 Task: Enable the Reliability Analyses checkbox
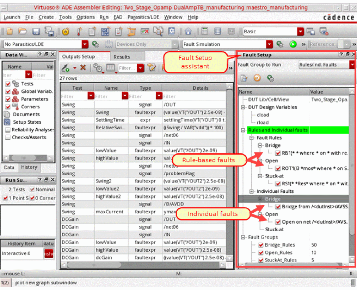pyautogui.click(x=8, y=130)
